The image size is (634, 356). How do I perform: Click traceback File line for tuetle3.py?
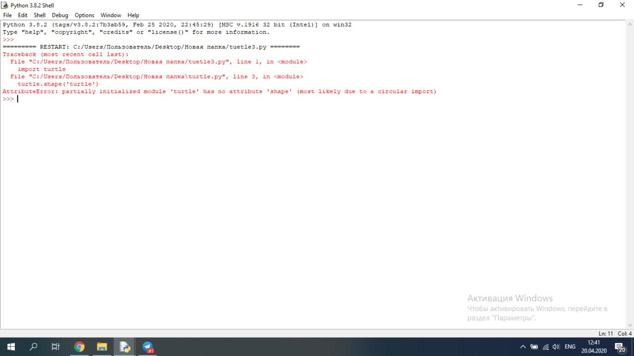(158, 62)
